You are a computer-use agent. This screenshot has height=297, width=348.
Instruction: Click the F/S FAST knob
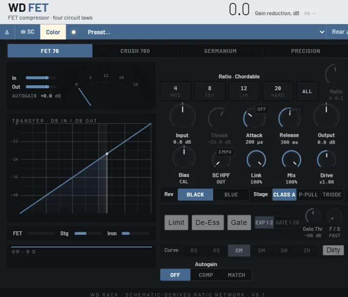[x=334, y=217]
